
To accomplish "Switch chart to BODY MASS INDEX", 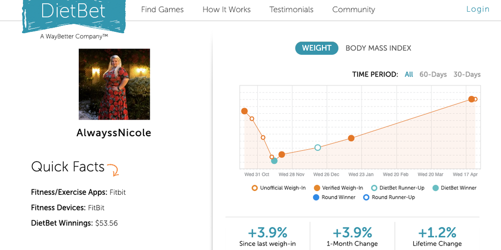I will (378, 48).
